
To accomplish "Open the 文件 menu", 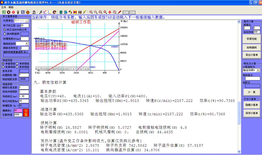I will [4, 7].
